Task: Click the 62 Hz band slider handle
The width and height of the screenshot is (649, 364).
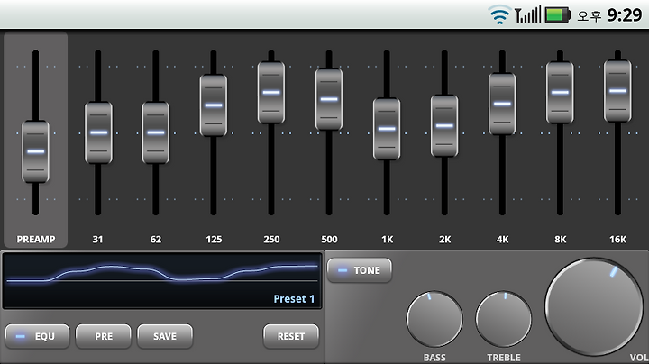Action: click(x=156, y=132)
